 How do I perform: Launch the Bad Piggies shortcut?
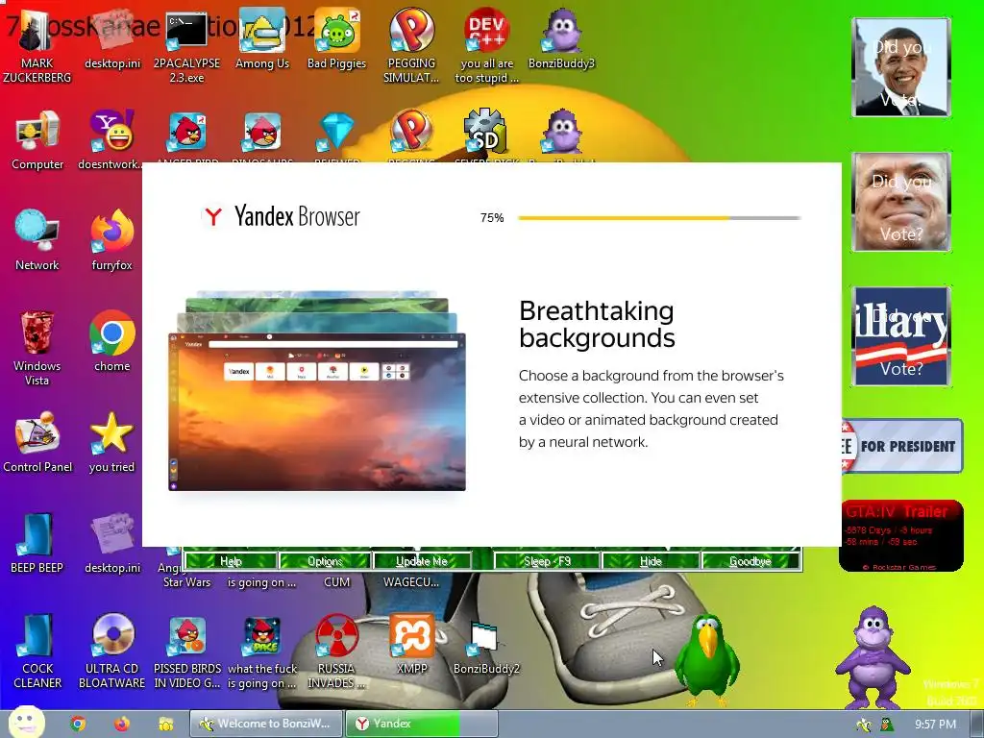(x=336, y=40)
